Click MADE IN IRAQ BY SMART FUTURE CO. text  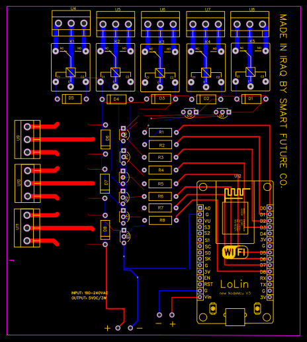point(283,101)
